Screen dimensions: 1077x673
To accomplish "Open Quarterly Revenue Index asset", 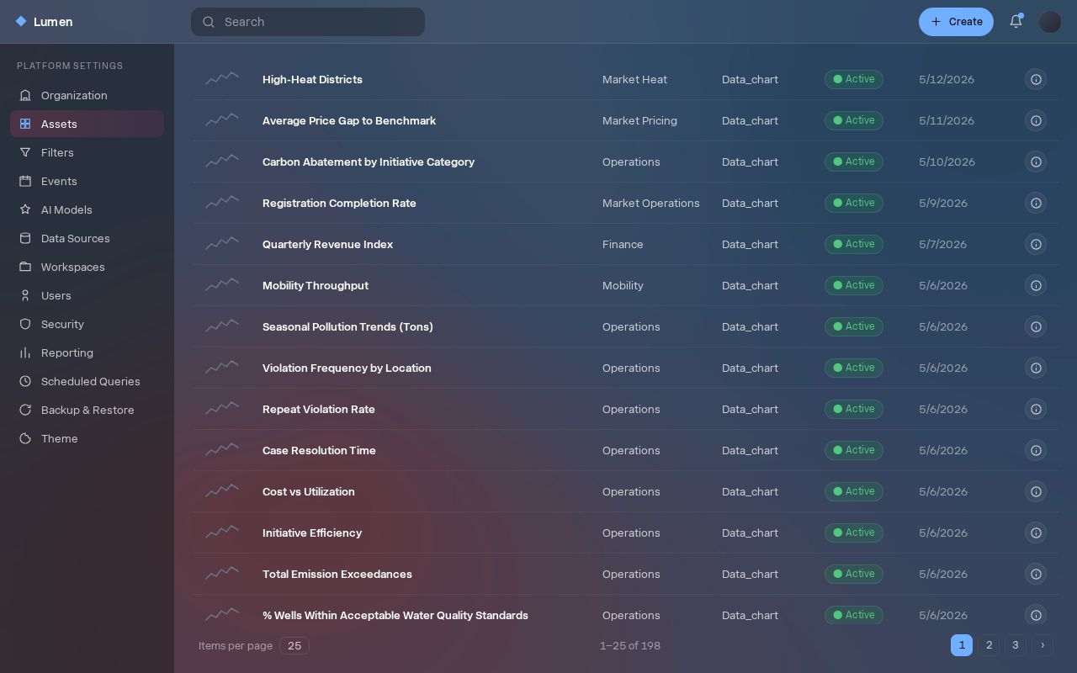I will [327, 244].
